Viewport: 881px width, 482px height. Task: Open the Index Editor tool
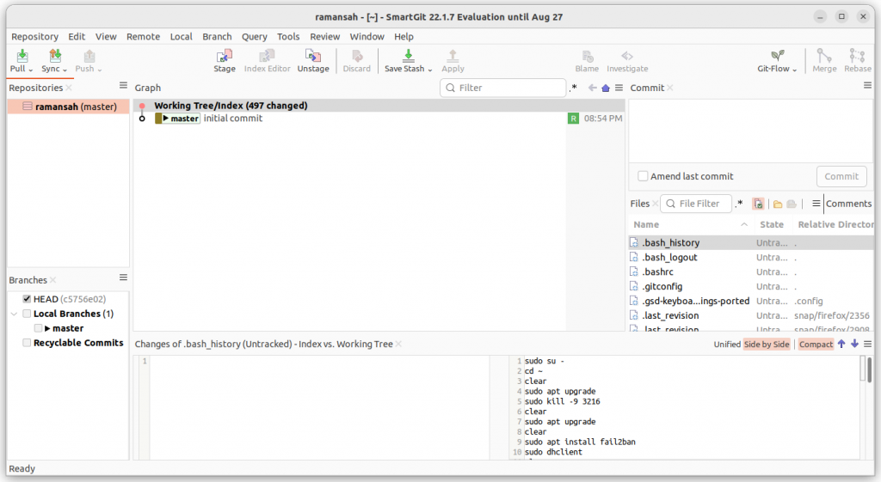[x=267, y=56]
